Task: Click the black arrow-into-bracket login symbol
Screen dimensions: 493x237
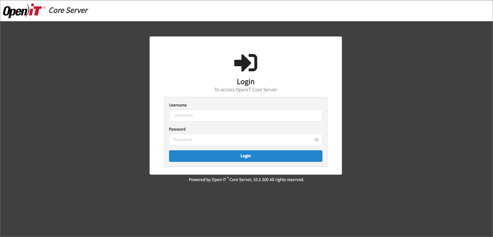Action: [245, 62]
